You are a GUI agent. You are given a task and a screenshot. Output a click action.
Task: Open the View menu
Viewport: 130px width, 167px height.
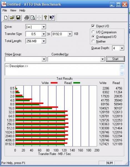(x=13, y=11)
